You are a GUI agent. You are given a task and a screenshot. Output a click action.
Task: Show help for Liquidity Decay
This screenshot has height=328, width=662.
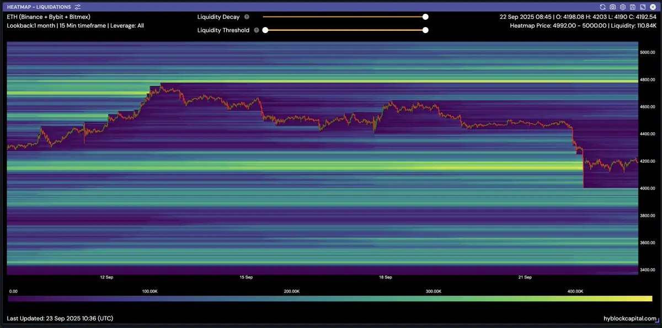click(247, 17)
